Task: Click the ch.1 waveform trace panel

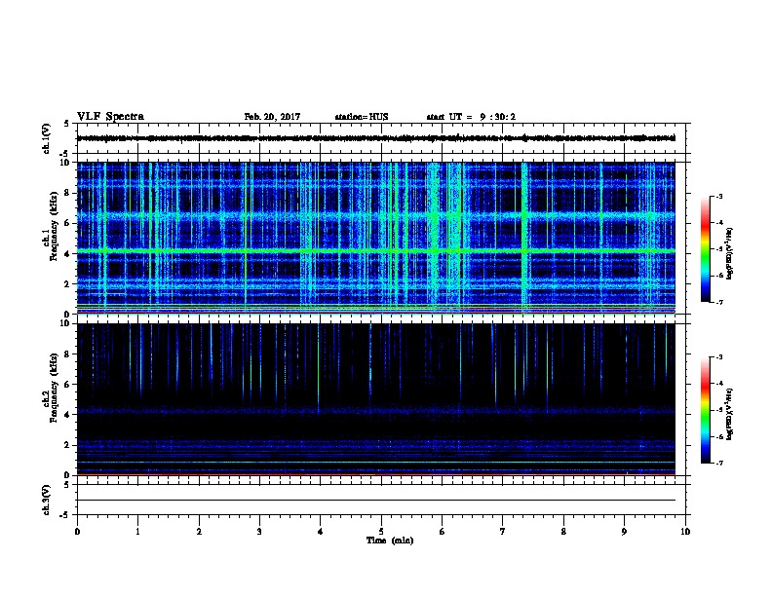Action: pyautogui.click(x=381, y=138)
